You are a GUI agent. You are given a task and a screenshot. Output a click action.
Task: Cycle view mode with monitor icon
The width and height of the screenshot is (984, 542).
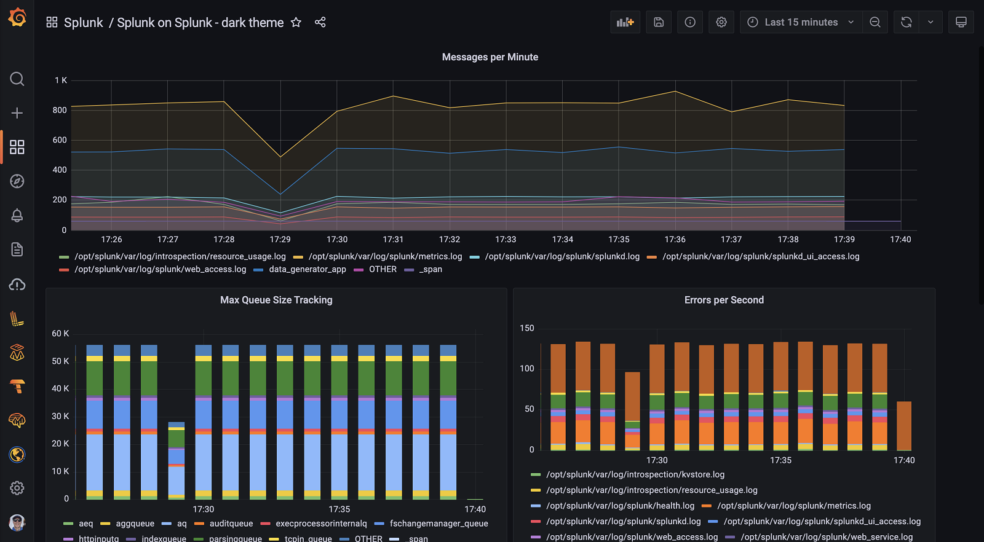pyautogui.click(x=961, y=22)
